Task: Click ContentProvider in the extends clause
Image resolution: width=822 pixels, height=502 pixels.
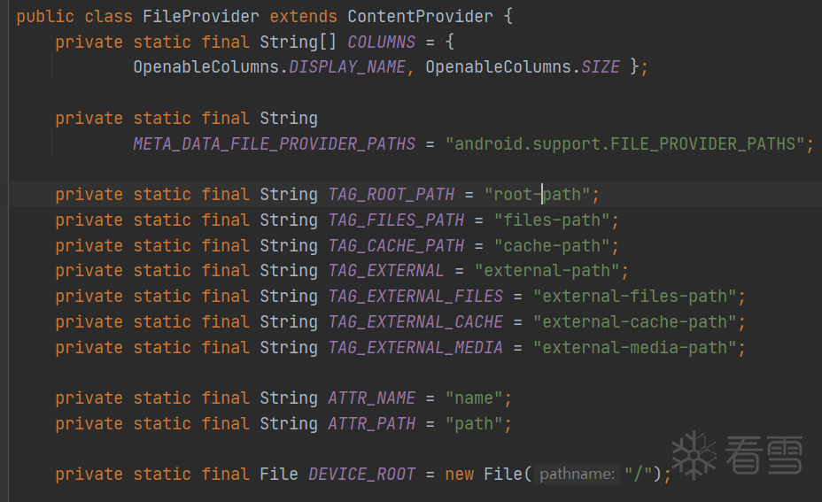Action: coord(420,17)
